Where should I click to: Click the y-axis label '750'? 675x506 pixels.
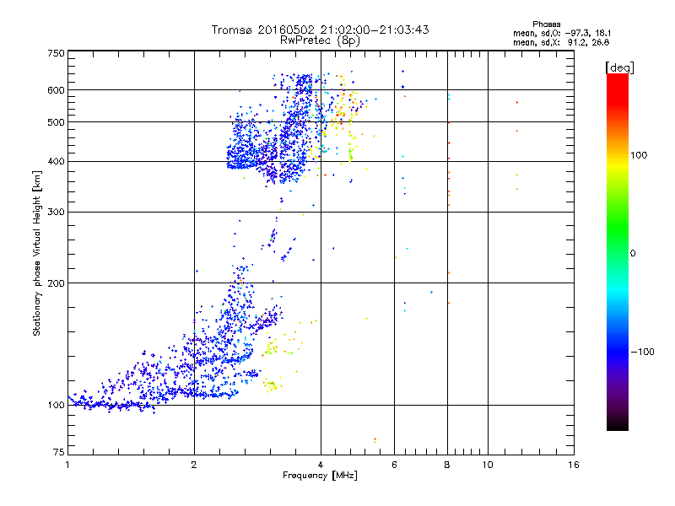click(56, 53)
